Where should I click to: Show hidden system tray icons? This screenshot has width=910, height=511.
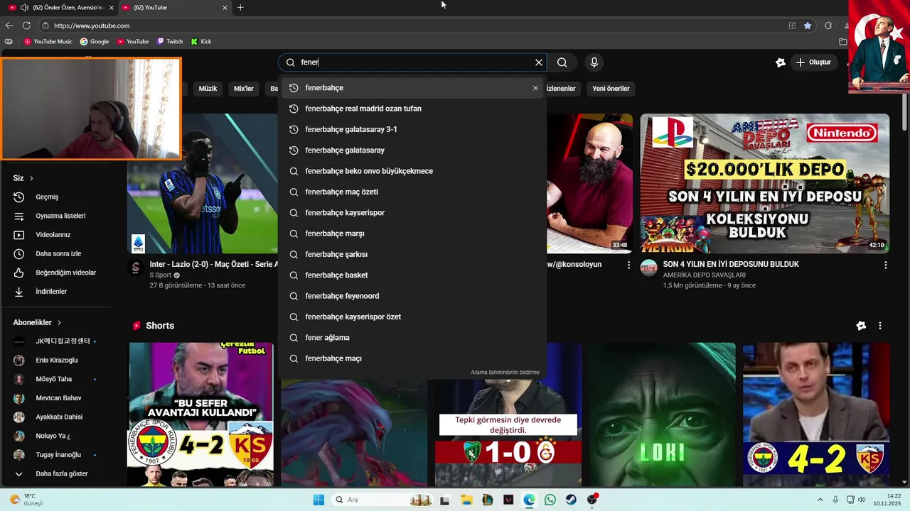pyautogui.click(x=820, y=500)
